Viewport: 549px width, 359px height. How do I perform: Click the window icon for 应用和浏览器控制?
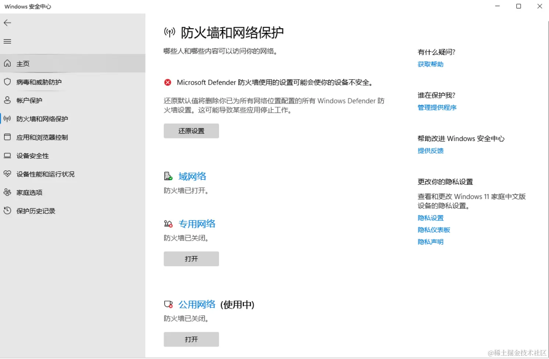(7, 137)
